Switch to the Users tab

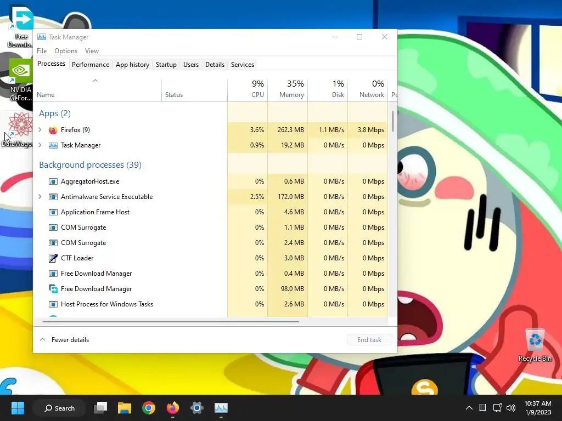tap(191, 65)
